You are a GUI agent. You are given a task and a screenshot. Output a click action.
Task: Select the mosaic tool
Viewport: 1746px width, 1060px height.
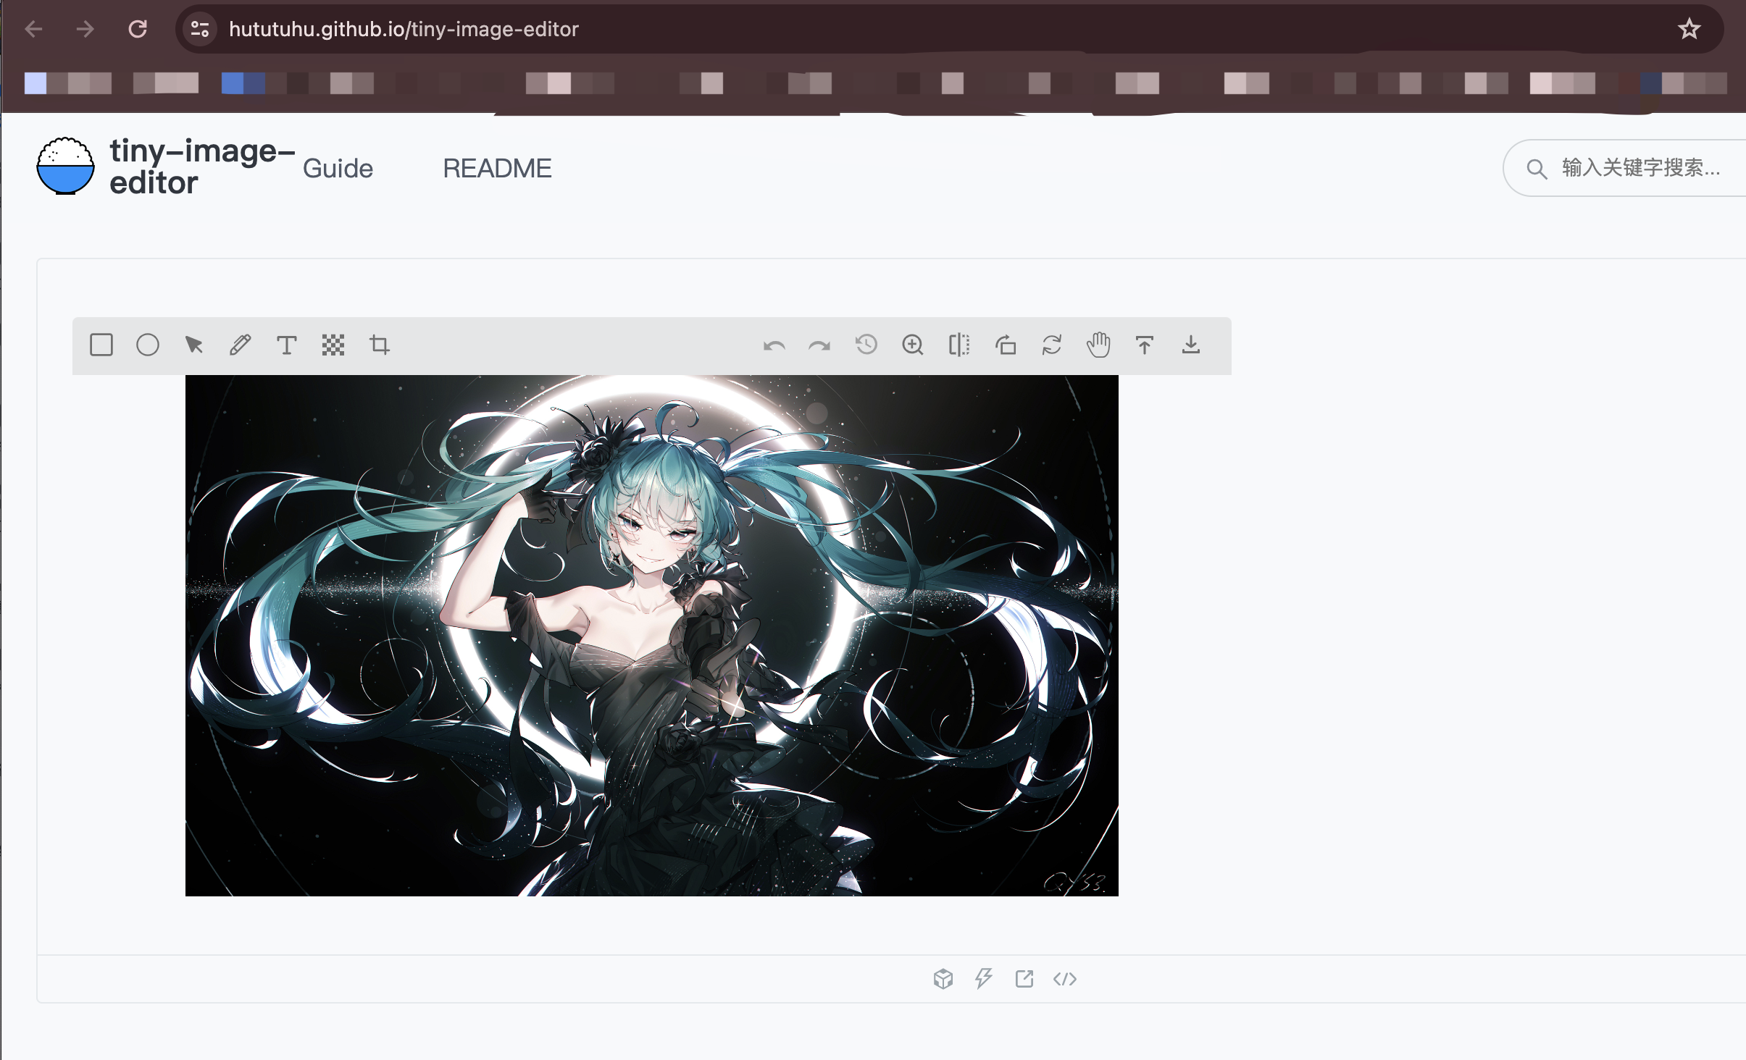333,345
